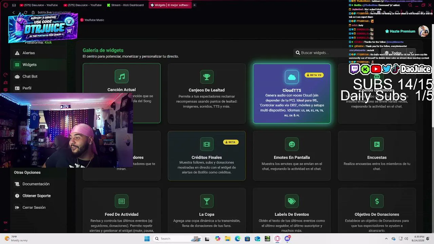The image size is (434, 244).
Task: Click the Créditos Finales card title
Action: tap(206, 158)
